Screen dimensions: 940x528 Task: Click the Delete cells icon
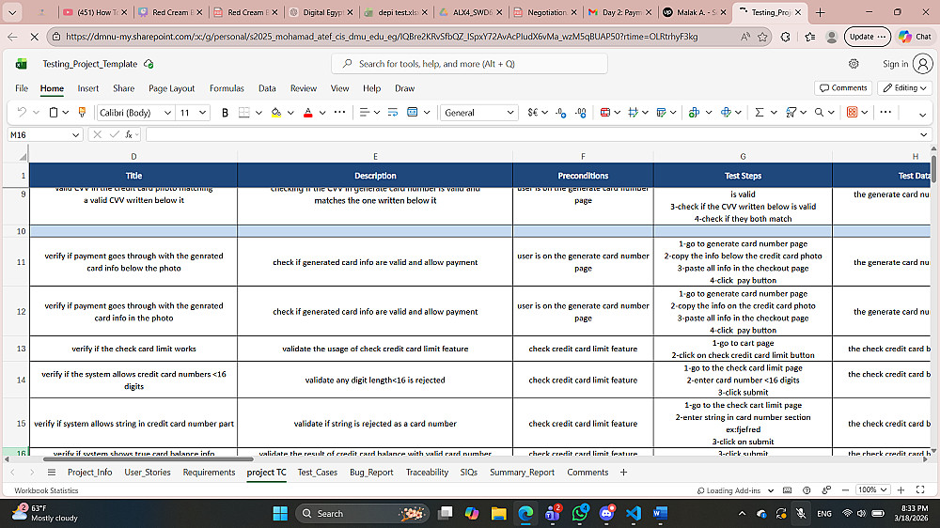(726, 112)
